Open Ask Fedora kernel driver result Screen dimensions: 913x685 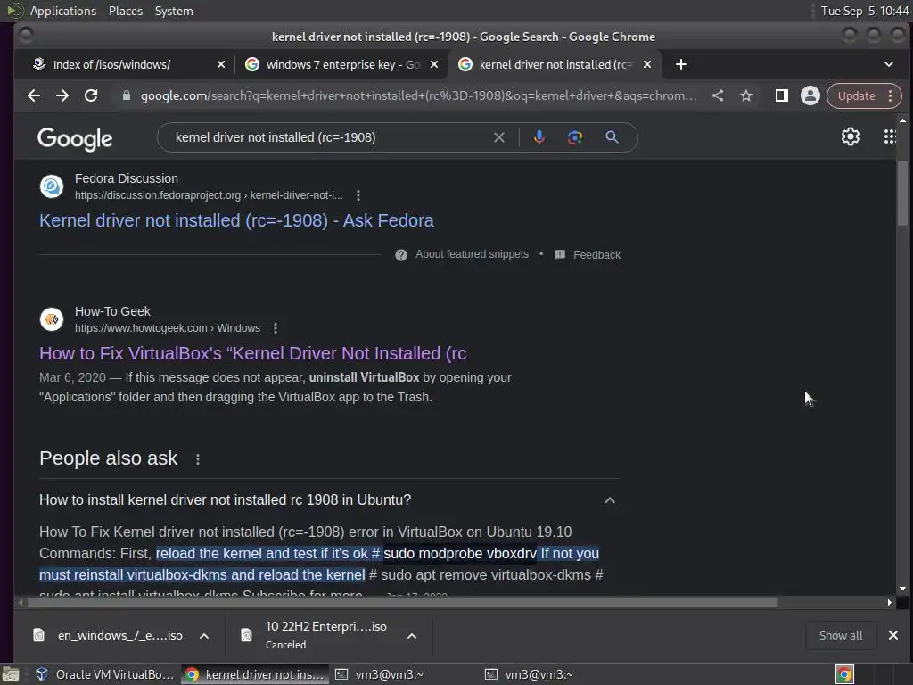coord(236,220)
